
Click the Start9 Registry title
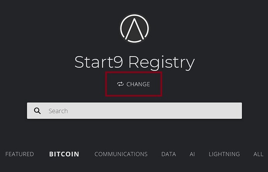coord(134,62)
